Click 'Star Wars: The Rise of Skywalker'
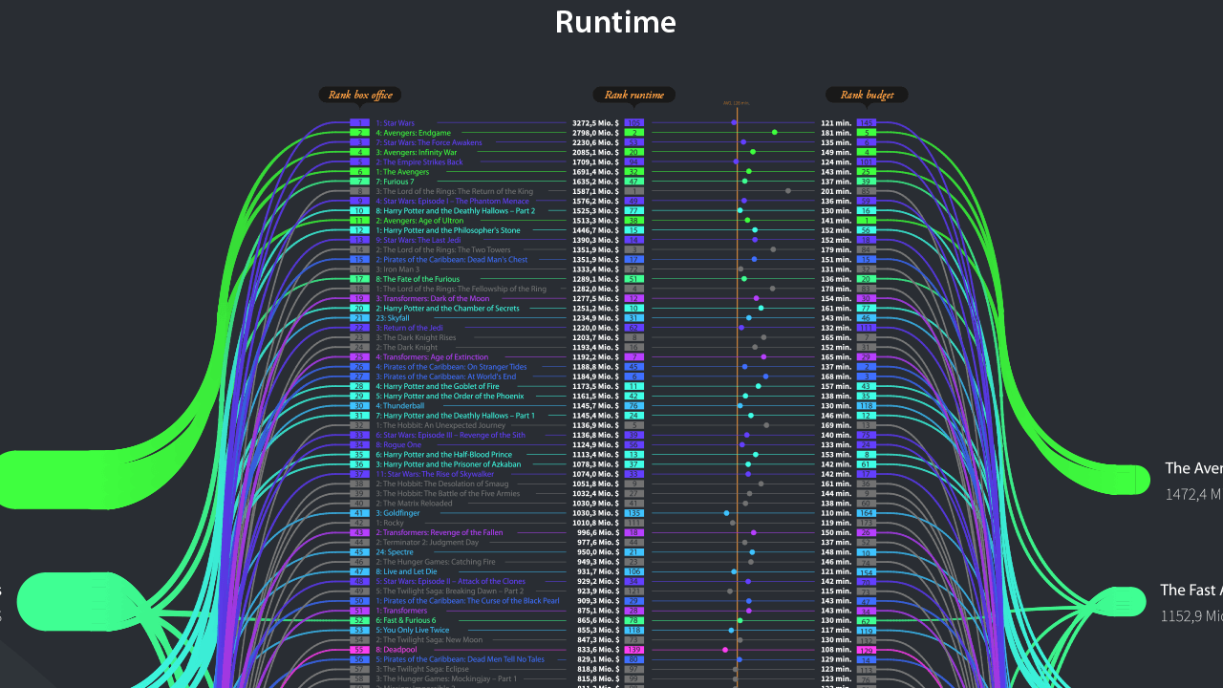The height and width of the screenshot is (688, 1223). [x=435, y=474]
